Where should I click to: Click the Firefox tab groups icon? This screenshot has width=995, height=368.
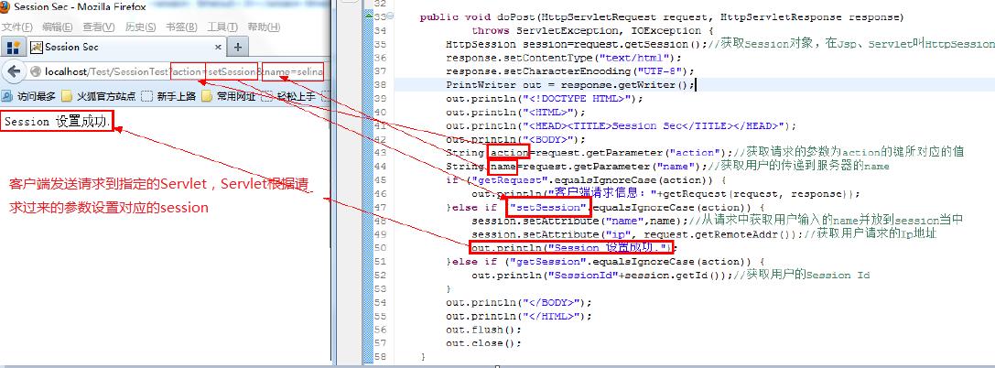tap(14, 47)
